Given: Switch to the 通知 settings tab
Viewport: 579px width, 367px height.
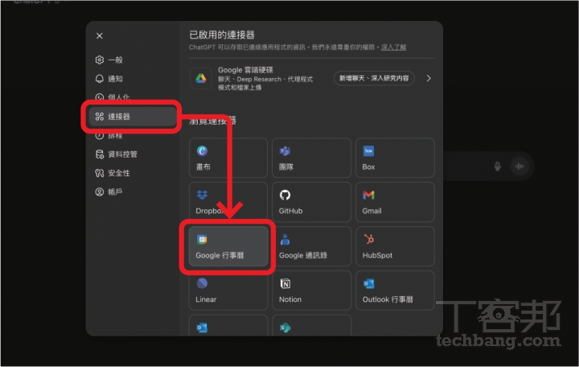Looking at the screenshot, I should point(132,79).
